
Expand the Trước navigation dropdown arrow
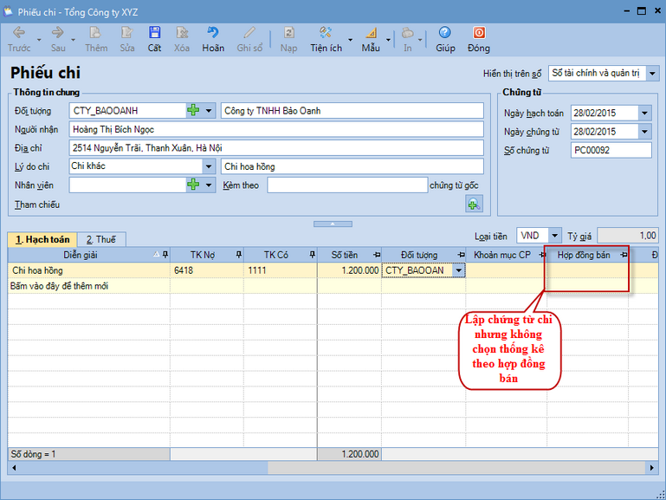tap(39, 40)
